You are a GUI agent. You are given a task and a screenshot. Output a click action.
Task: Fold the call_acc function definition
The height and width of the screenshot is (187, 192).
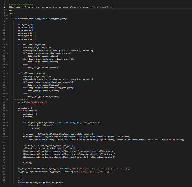click(x=7, y=45)
